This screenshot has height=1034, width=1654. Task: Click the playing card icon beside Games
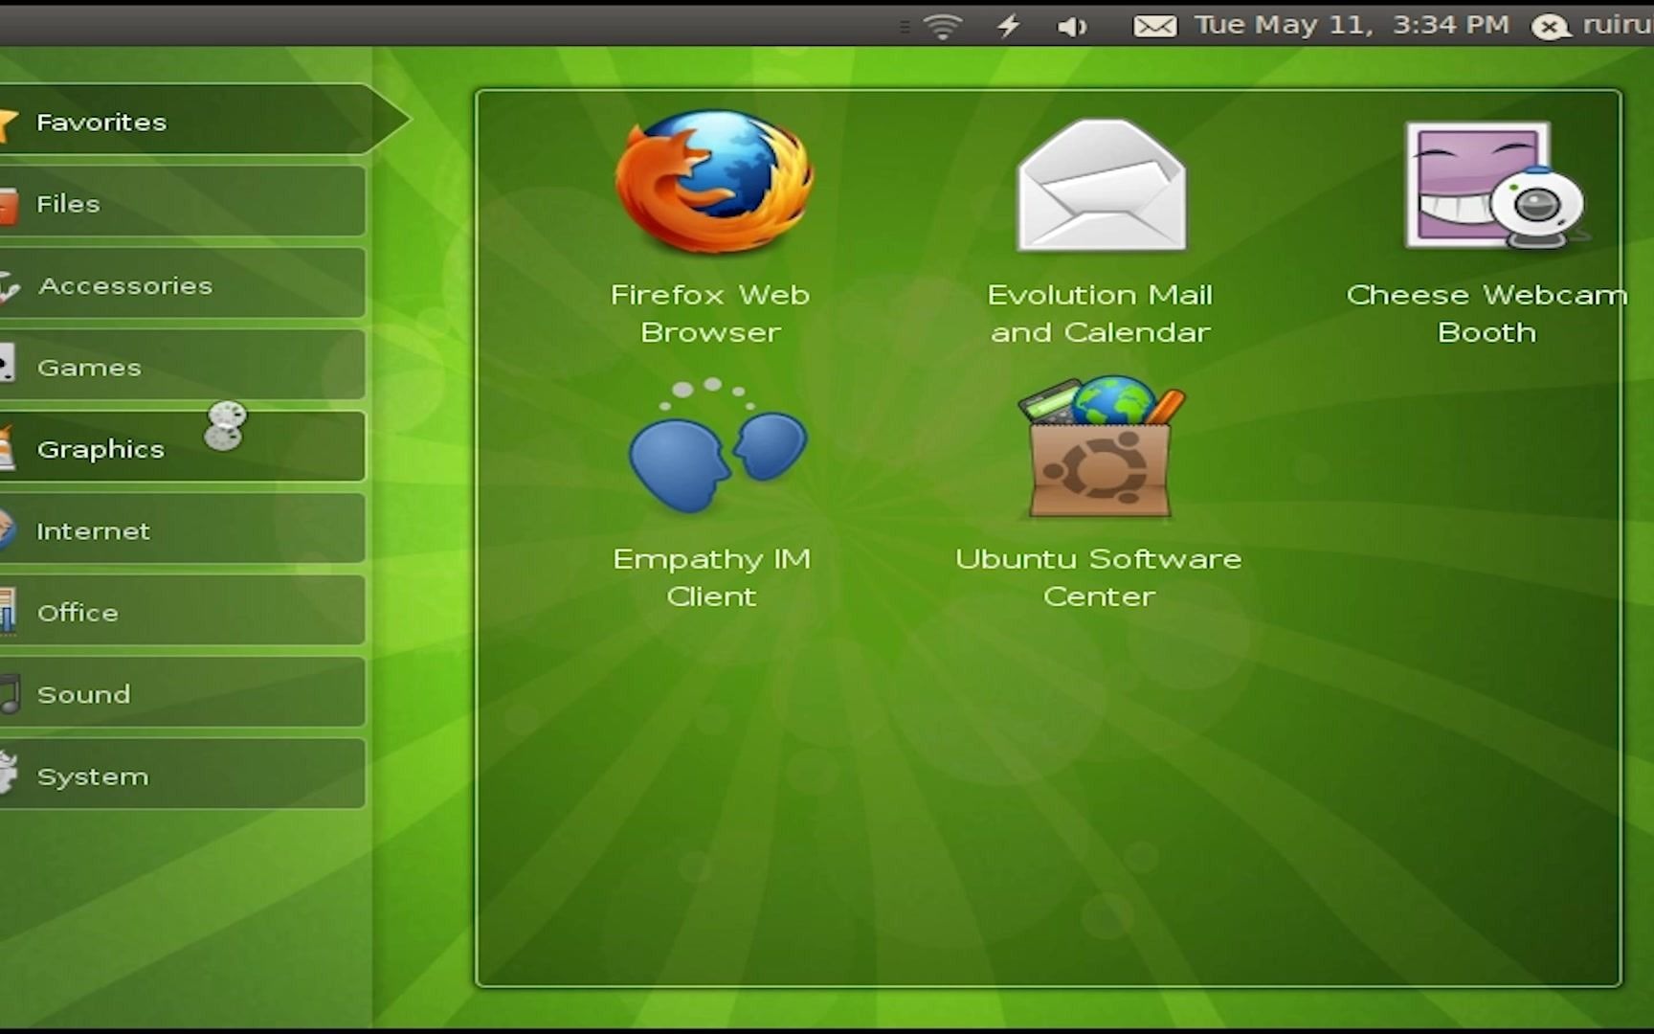click(x=8, y=365)
